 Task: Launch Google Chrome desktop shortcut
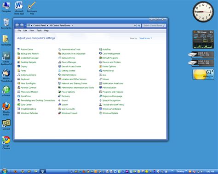click(x=6, y=142)
